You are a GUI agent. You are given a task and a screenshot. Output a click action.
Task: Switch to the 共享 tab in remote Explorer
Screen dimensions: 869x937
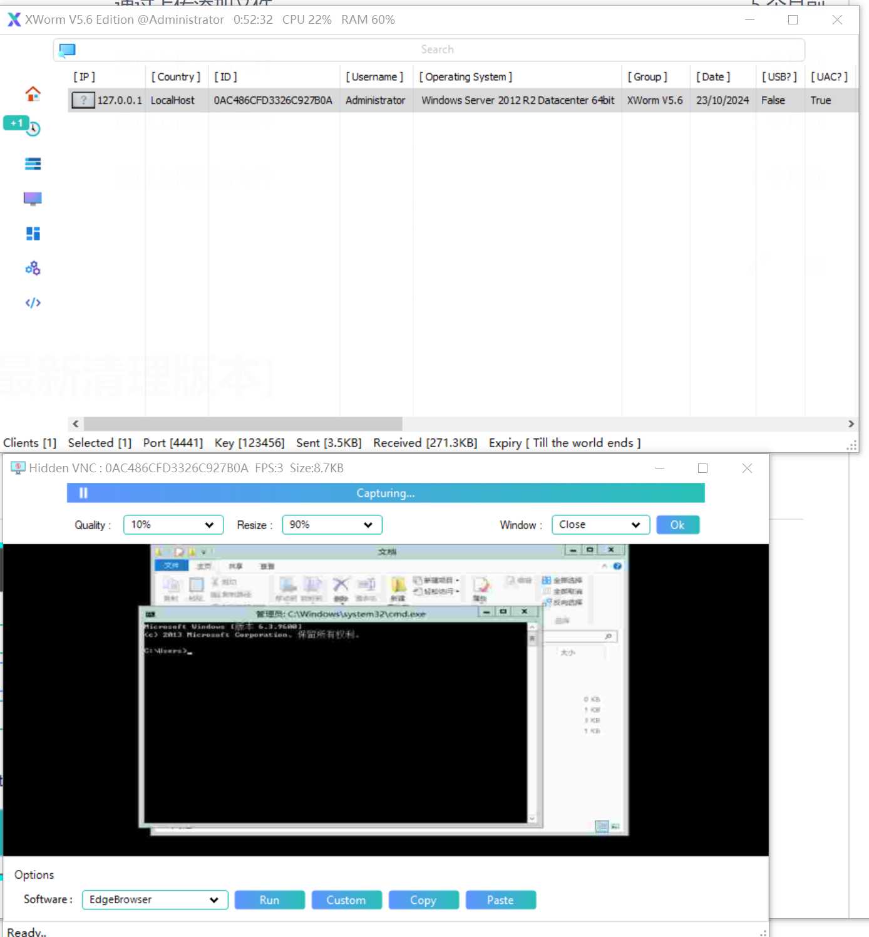click(235, 566)
